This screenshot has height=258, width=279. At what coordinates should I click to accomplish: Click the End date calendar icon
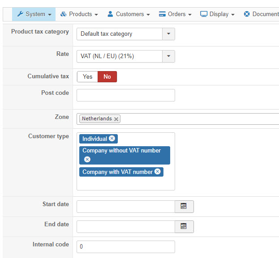click(184, 226)
